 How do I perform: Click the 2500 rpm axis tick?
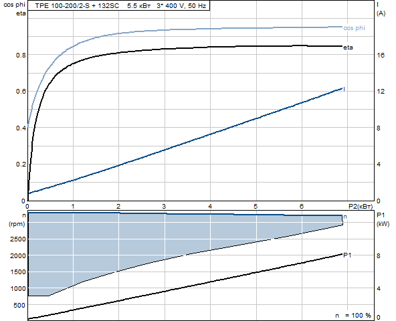point(17,239)
